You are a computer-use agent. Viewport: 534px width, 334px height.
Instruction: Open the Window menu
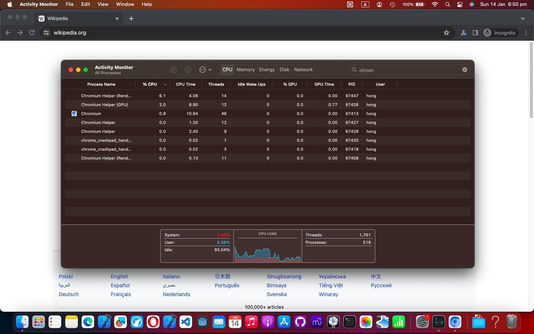pos(125,4)
